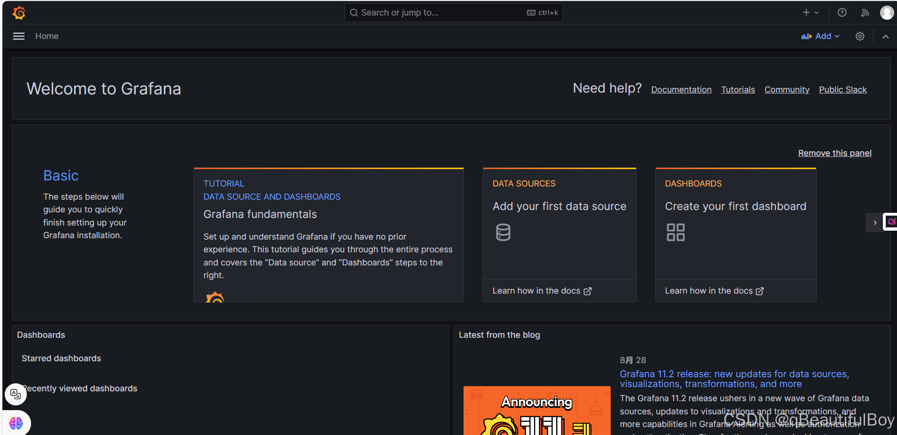This screenshot has height=435, width=897.
Task: Click Add your first data source
Action: 559,206
